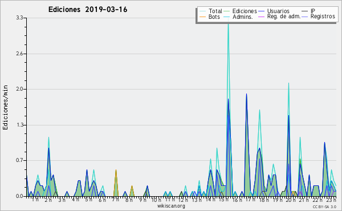
Task: Select the 'Registros' legend entry
Action: coord(323,17)
